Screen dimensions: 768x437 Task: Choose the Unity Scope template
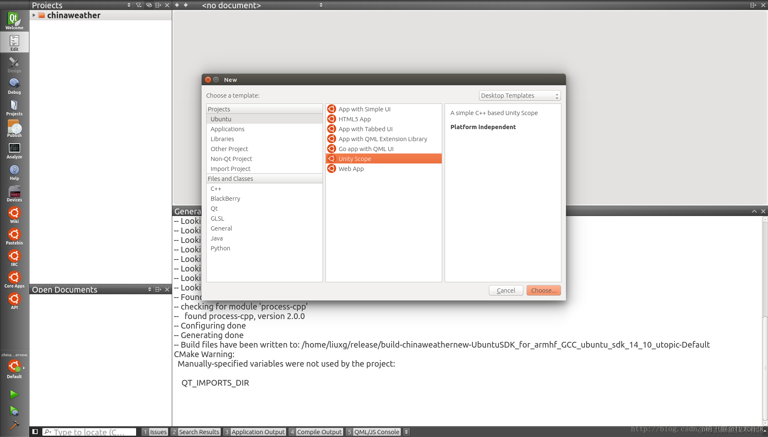point(383,158)
